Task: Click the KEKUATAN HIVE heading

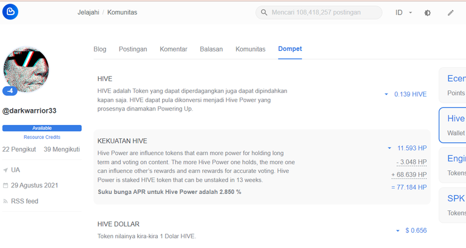Action: (x=122, y=141)
